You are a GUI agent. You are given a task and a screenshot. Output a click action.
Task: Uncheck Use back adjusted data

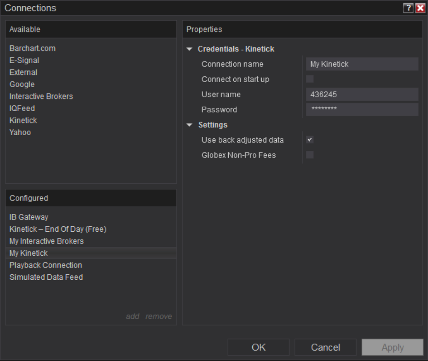click(x=310, y=140)
